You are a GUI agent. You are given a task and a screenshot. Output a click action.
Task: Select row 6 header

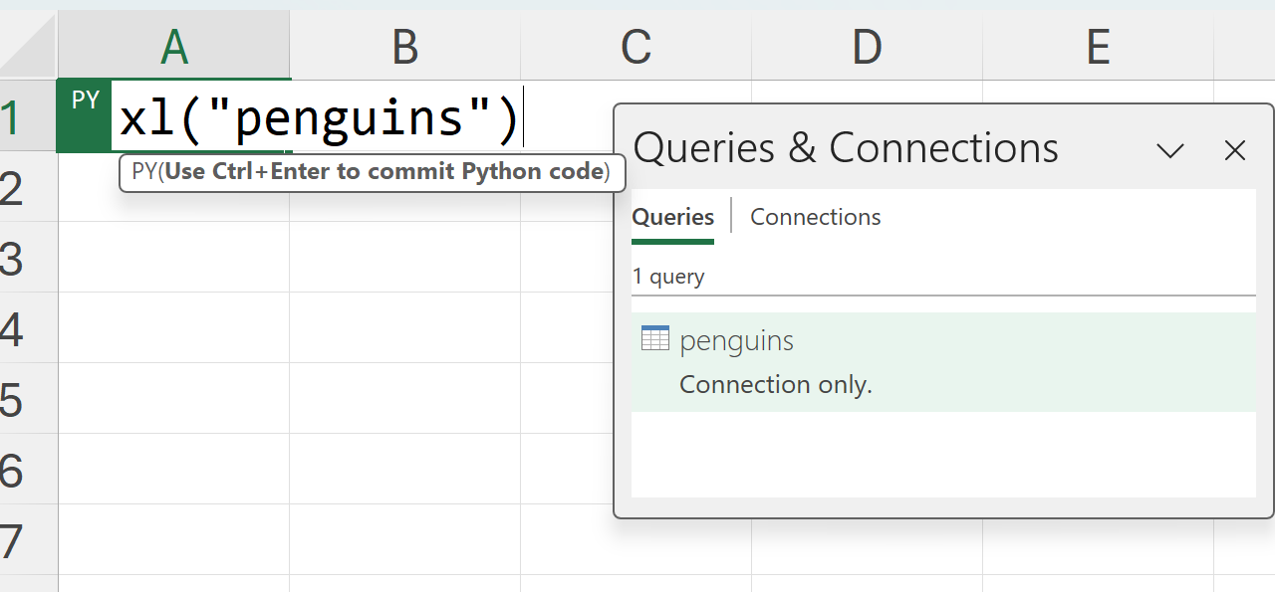[14, 471]
